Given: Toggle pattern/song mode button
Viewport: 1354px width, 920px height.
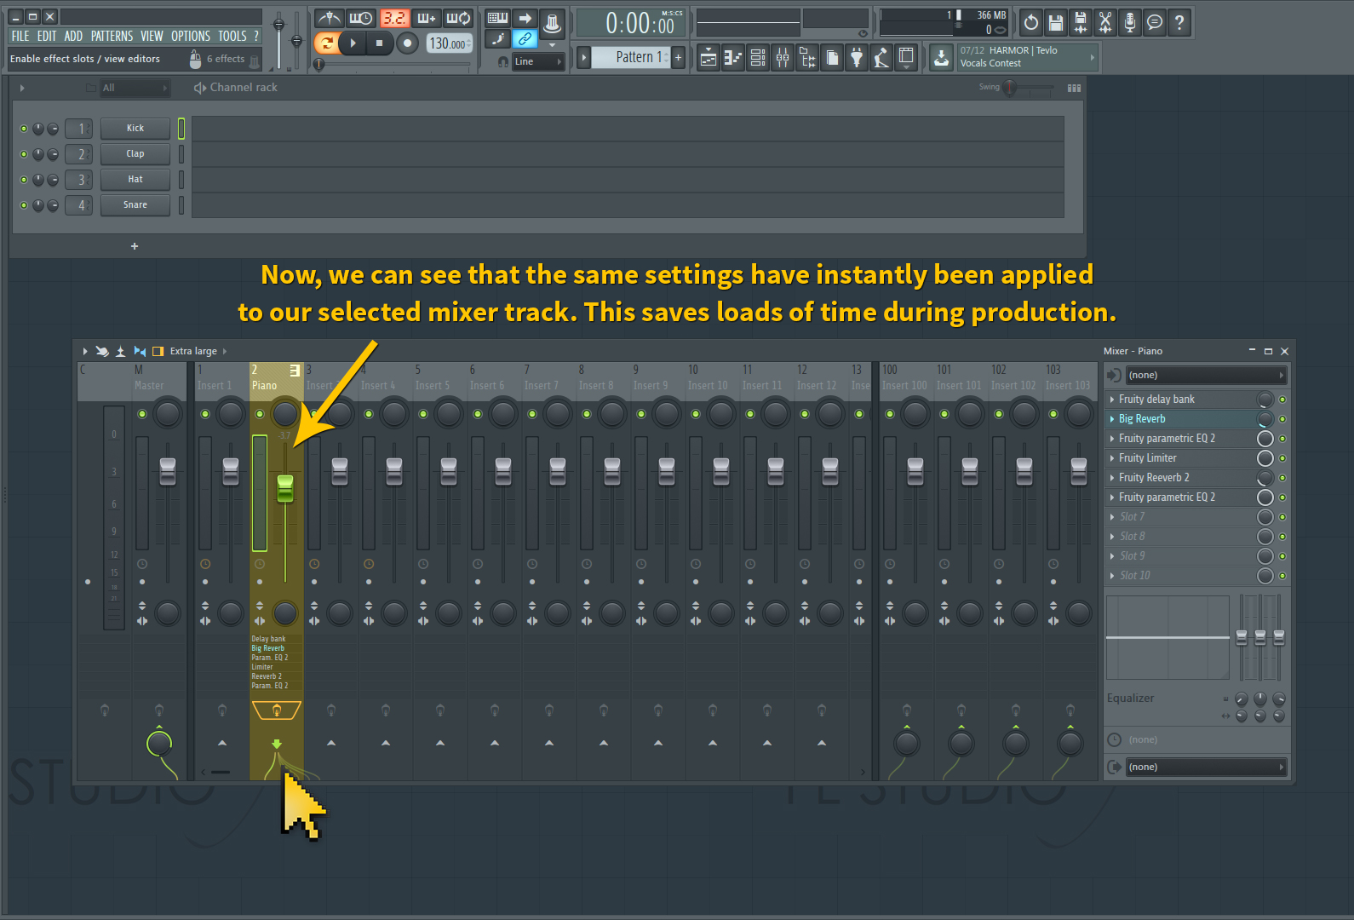Looking at the screenshot, I should (x=326, y=43).
